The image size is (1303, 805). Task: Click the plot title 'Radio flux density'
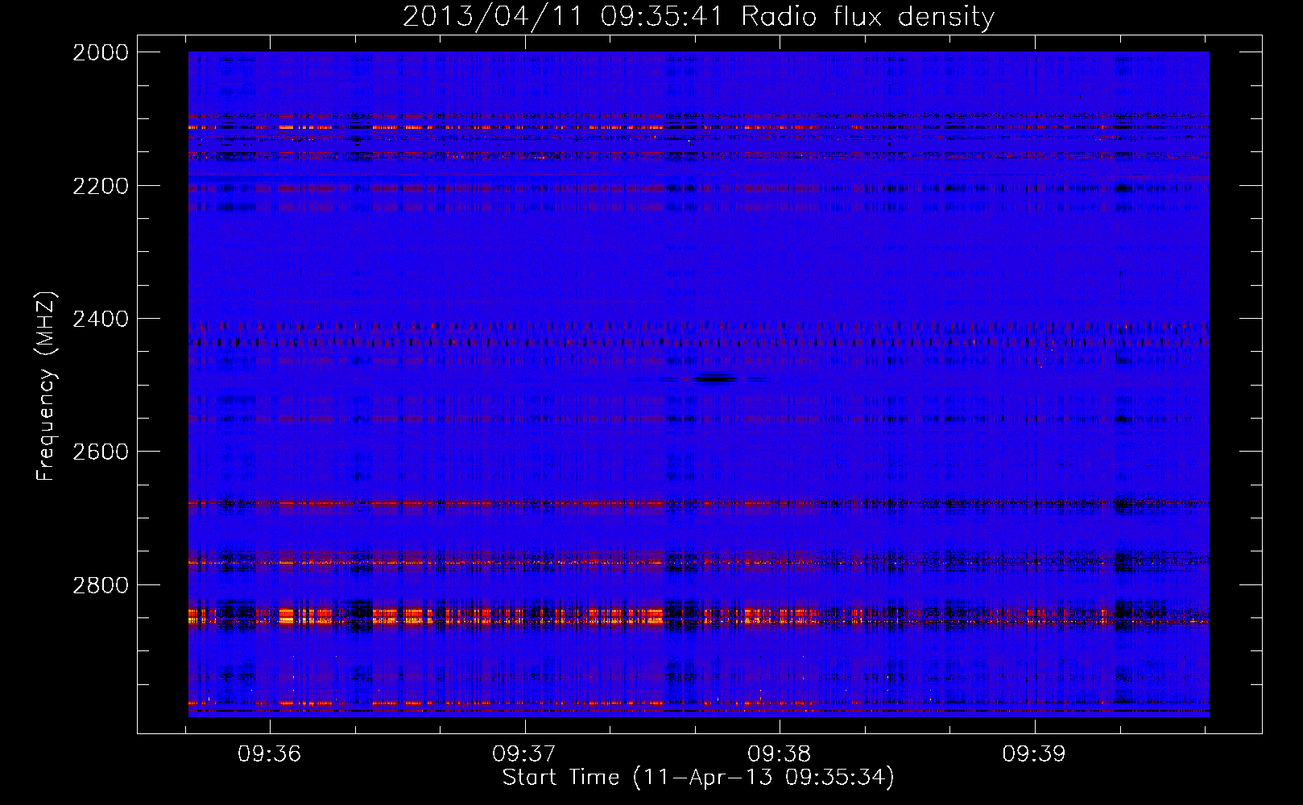pos(867,16)
